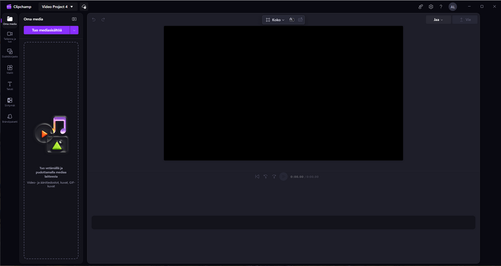The height and width of the screenshot is (266, 501).
Task: Click the 'Tuo vetämällä ja pudottamalla' text
Action: [x=51, y=172]
